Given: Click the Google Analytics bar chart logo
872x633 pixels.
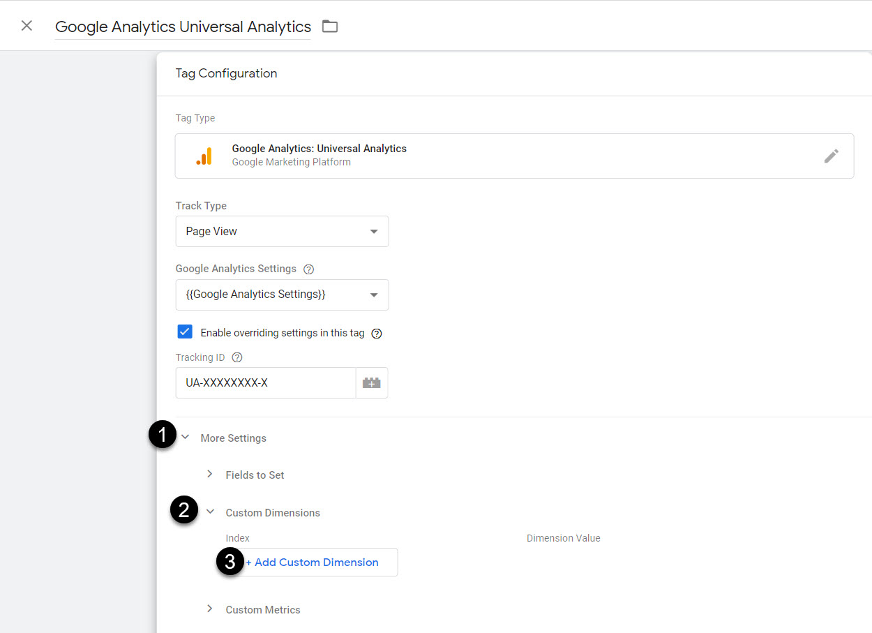Looking at the screenshot, I should pyautogui.click(x=204, y=156).
